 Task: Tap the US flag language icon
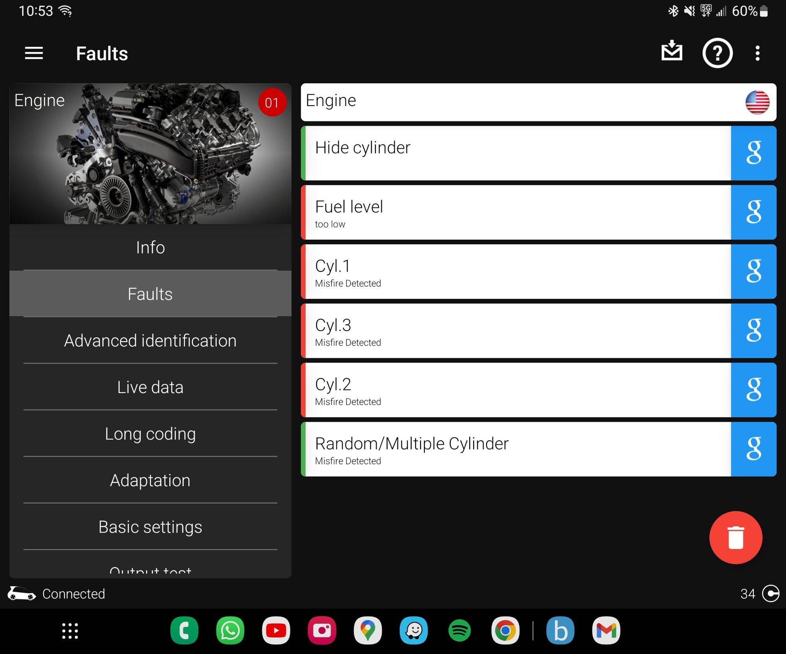(757, 102)
